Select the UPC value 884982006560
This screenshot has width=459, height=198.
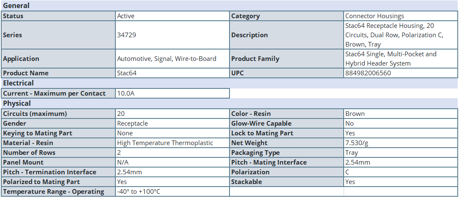tap(368, 73)
